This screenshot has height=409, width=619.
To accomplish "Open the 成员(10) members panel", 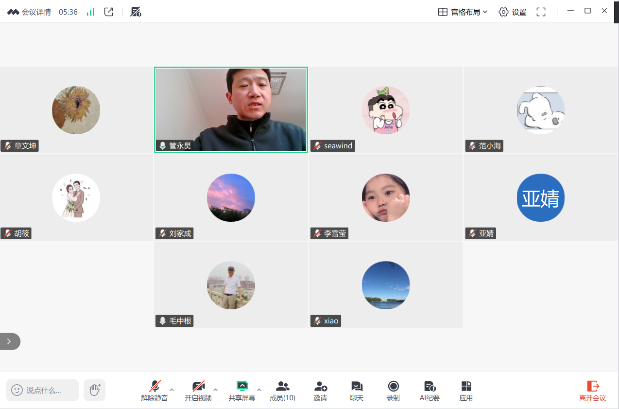I will pos(282,391).
